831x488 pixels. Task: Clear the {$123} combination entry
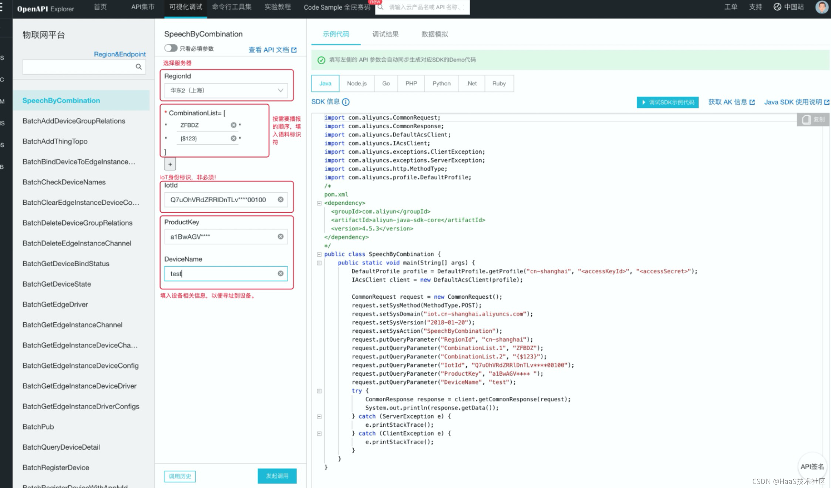233,138
